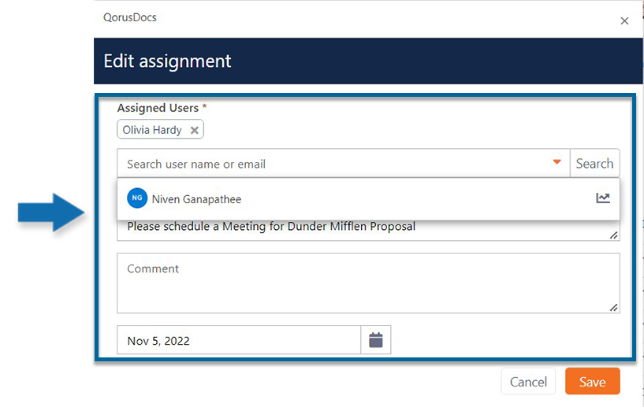Viewport: 644px width, 407px height.
Task: Click the Olivia Hardy user chip
Action: tap(152, 130)
